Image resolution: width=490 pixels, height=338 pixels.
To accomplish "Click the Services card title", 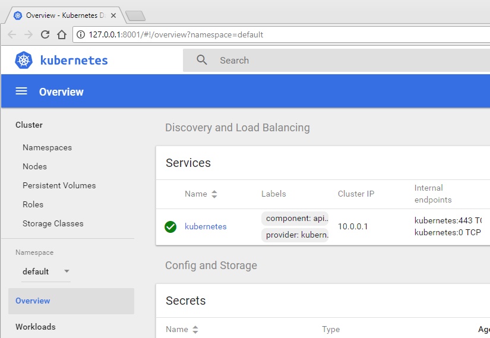I will [x=188, y=163].
